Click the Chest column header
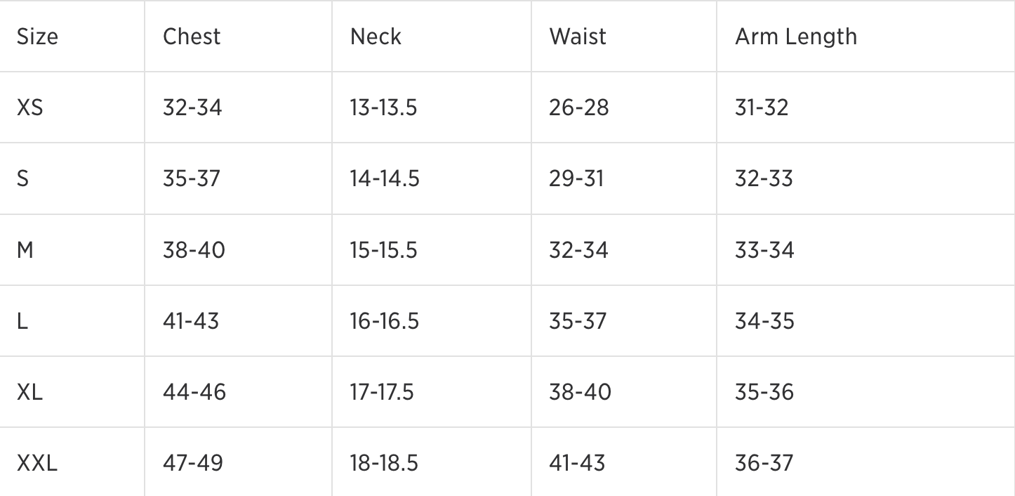The width and height of the screenshot is (1015, 496). point(192,37)
